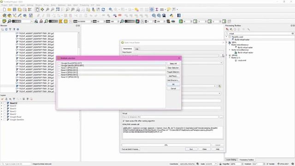Collapse GRASS group in Processing Toolbox
The height and width of the screenshot is (166, 295).
tap(227, 55)
